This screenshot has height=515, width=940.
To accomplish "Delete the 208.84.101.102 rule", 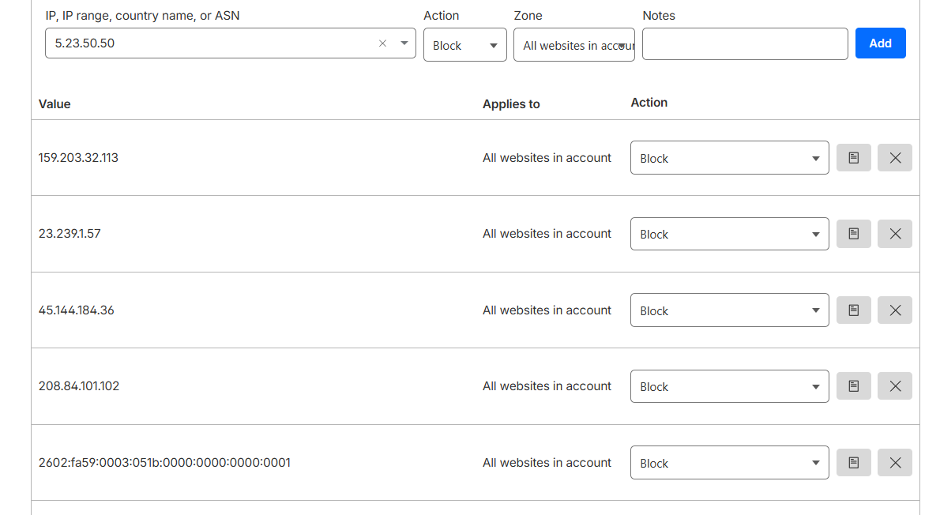I will click(x=894, y=386).
